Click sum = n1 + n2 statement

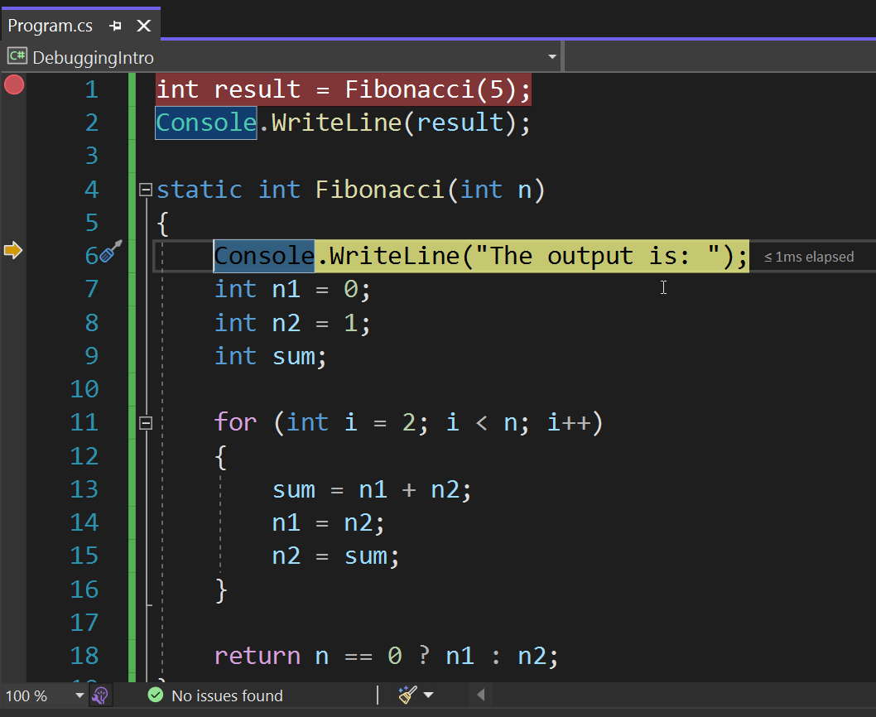372,490
